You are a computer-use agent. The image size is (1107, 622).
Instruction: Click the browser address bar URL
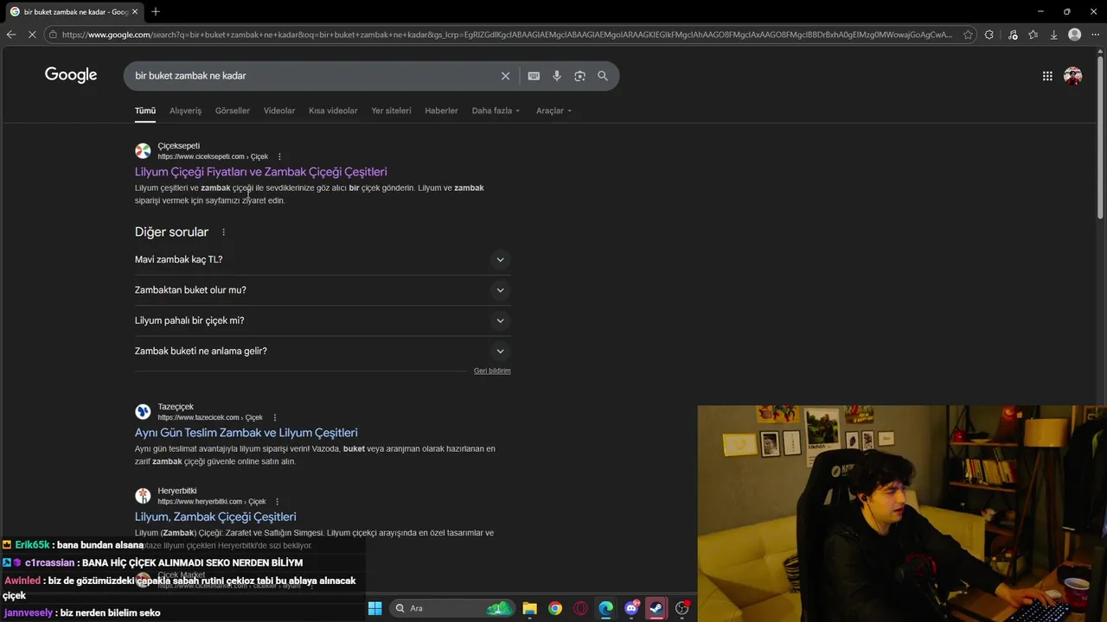coord(507,35)
